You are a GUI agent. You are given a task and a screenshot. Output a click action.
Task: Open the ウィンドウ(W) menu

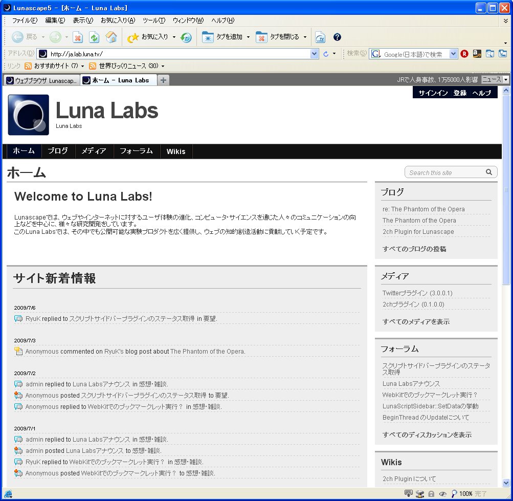coord(188,20)
